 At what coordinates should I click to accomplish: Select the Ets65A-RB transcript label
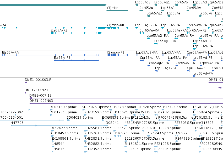coord(59,30)
